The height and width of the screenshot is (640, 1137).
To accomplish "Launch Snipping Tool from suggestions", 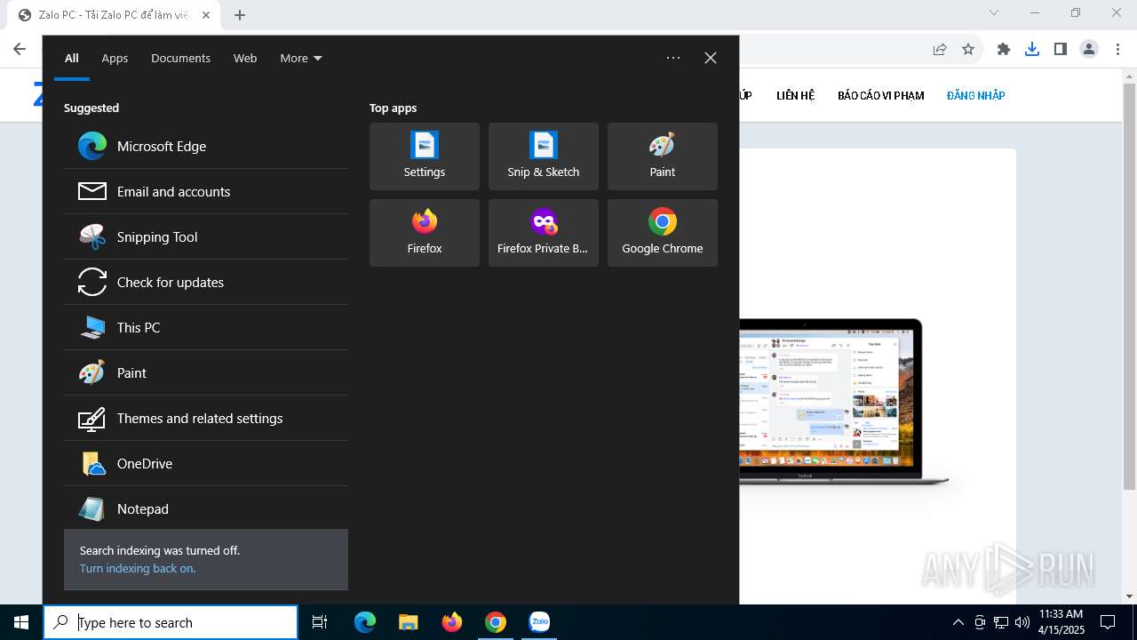I will point(206,236).
